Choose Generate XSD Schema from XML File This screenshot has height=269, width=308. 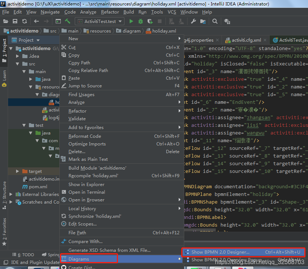(x=122, y=250)
